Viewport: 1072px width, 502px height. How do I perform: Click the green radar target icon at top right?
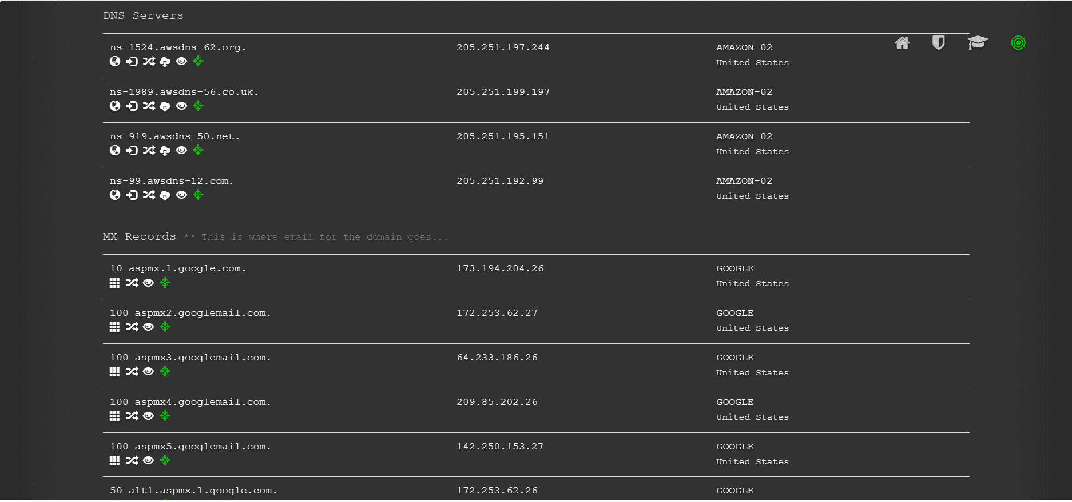pyautogui.click(x=1018, y=43)
